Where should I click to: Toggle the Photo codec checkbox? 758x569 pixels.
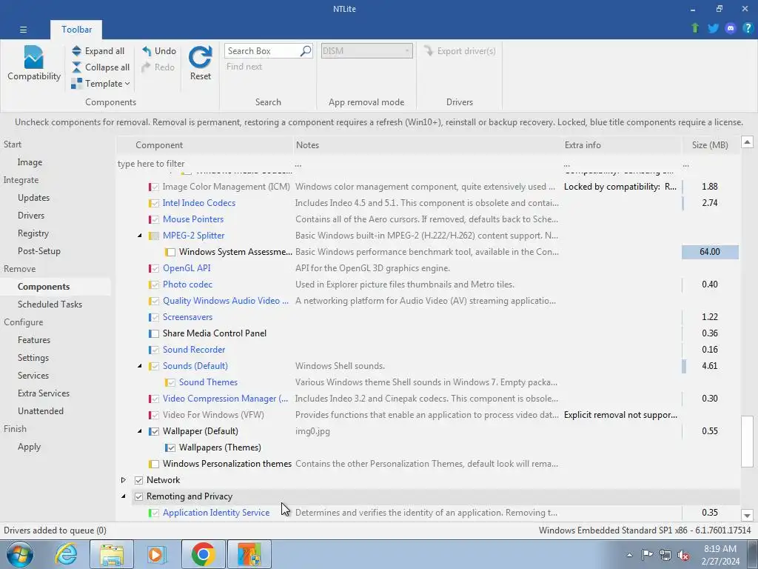click(155, 284)
